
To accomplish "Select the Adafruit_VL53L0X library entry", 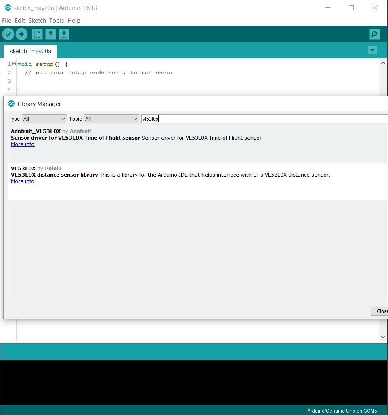I will pyautogui.click(x=198, y=144).
